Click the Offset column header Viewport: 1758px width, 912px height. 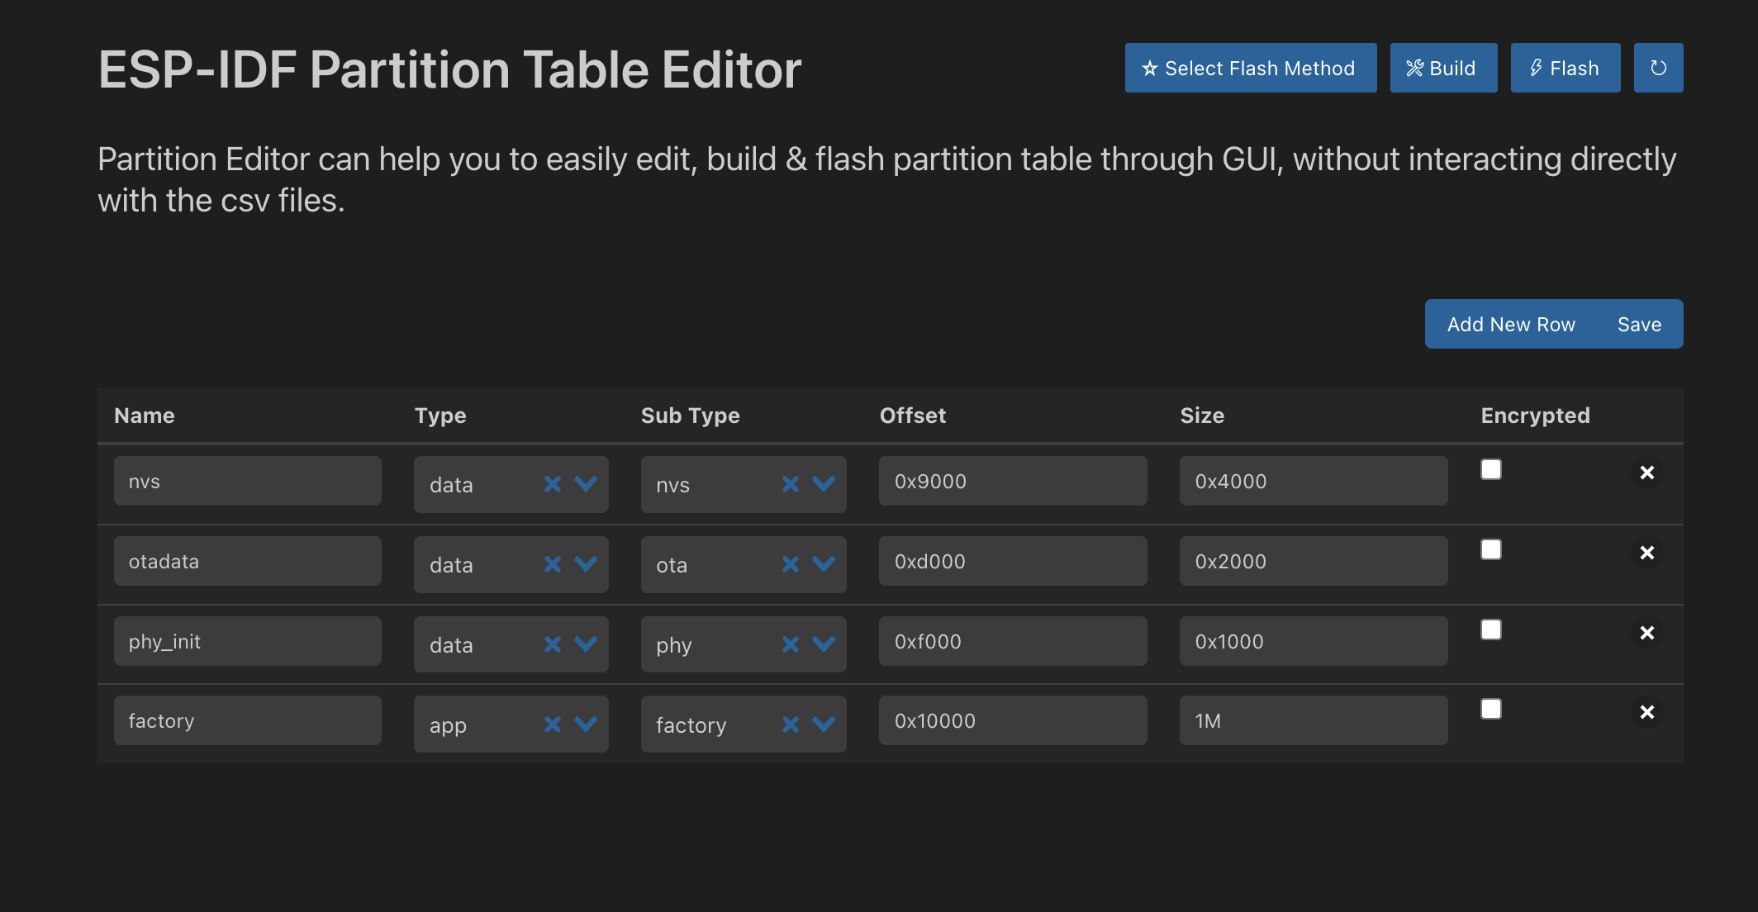point(913,415)
